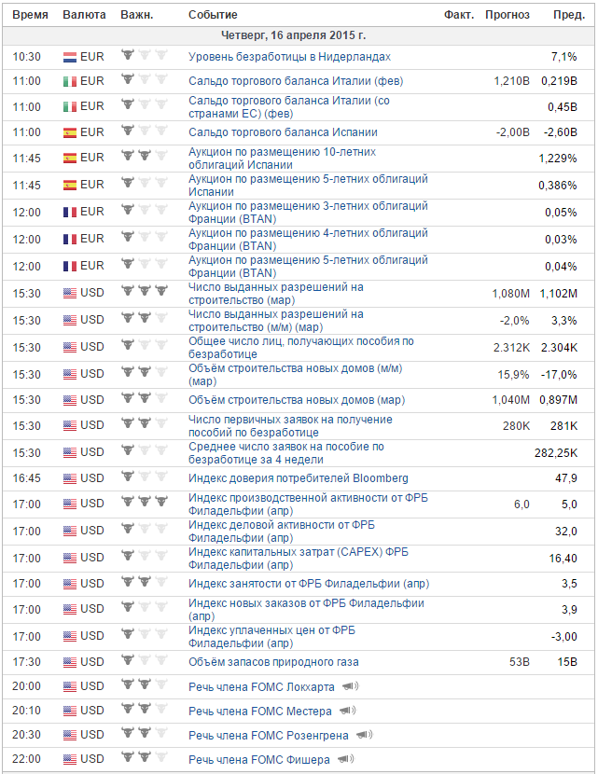Open Индекс капитальных затрат (CAPEX) ФРБ Филадельфии link
The height and width of the screenshot is (774, 598).
(299, 559)
